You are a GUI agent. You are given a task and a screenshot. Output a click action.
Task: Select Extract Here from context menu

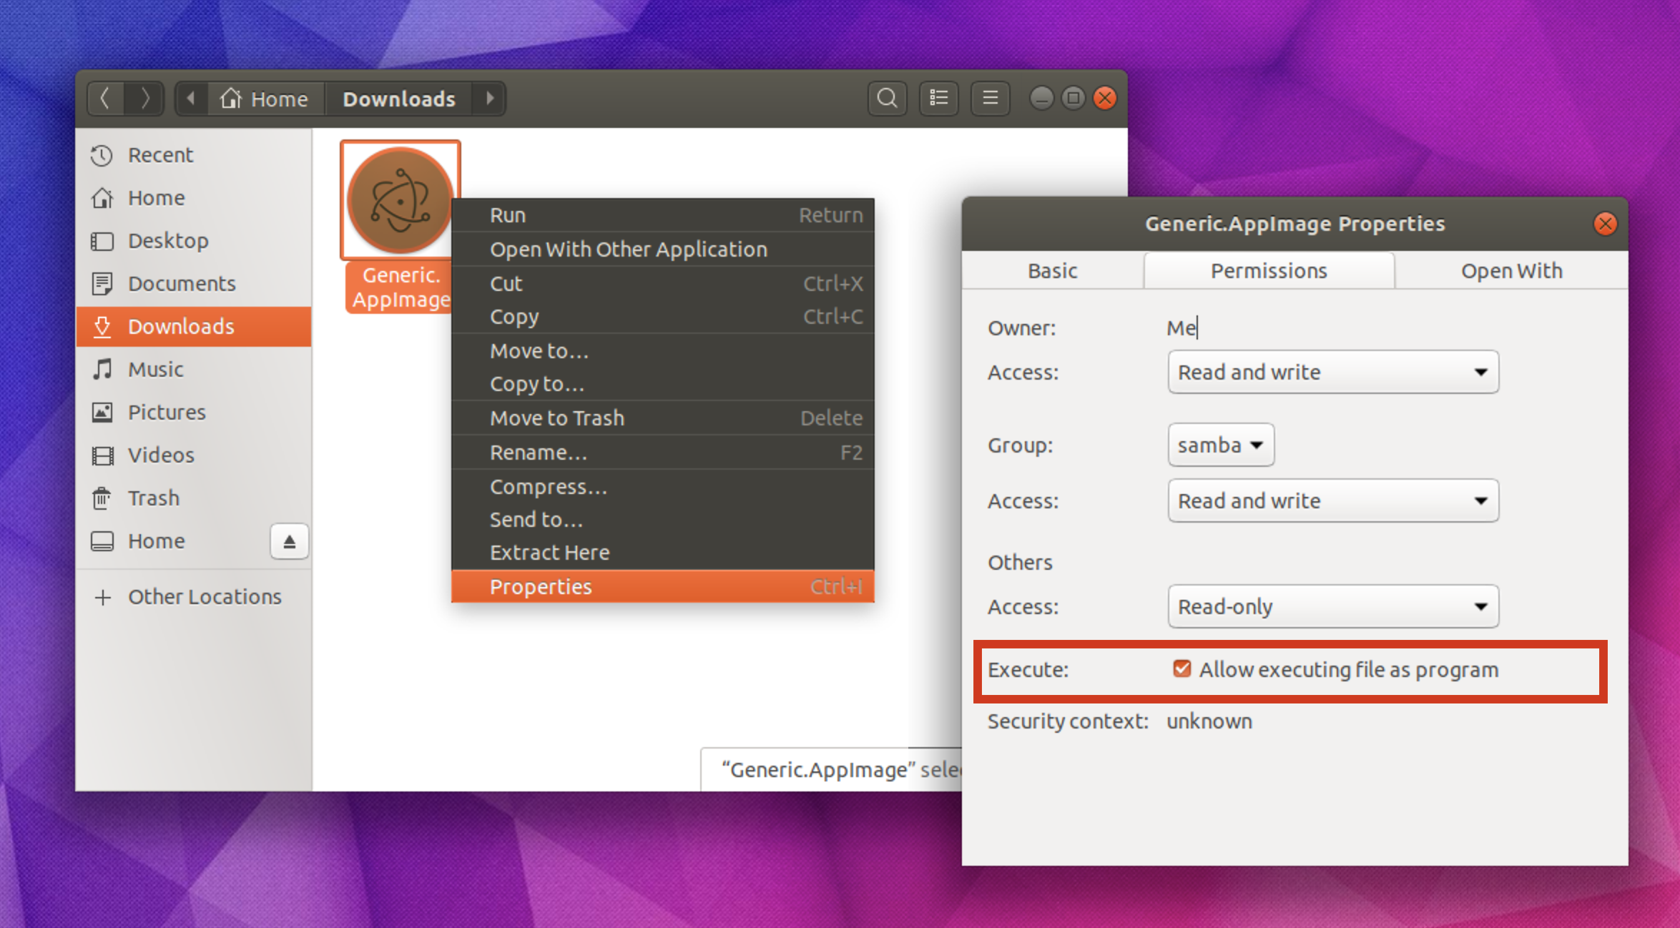point(549,553)
